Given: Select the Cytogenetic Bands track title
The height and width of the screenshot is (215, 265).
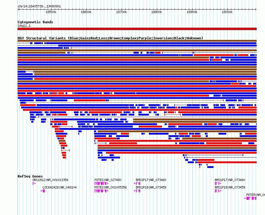Looking at the screenshot, I should tap(35, 22).
